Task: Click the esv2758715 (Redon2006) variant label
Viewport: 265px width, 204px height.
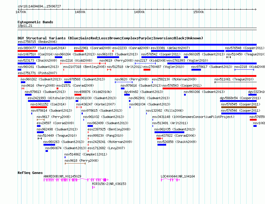Action: (38, 42)
